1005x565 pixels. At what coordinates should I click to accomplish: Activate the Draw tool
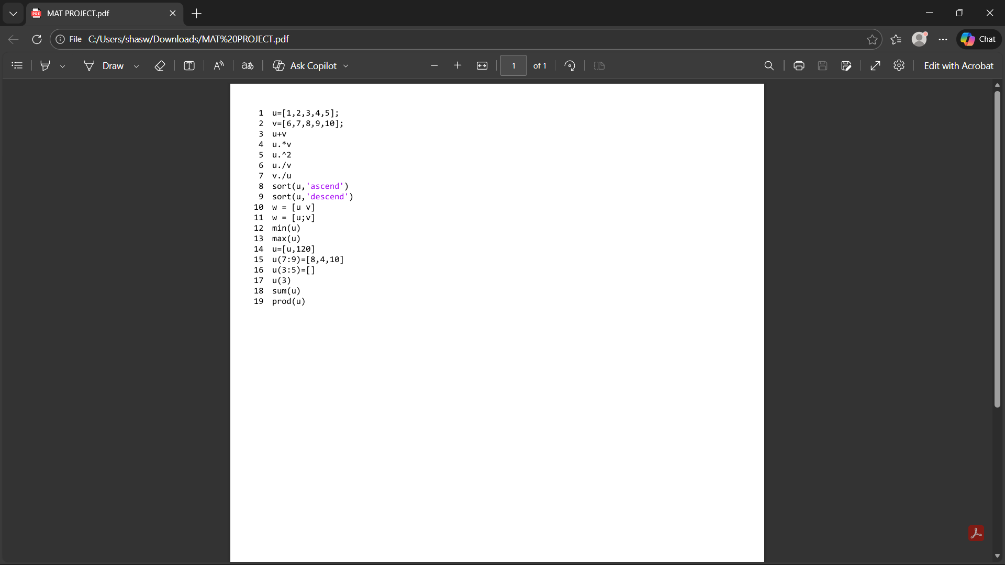(x=104, y=65)
